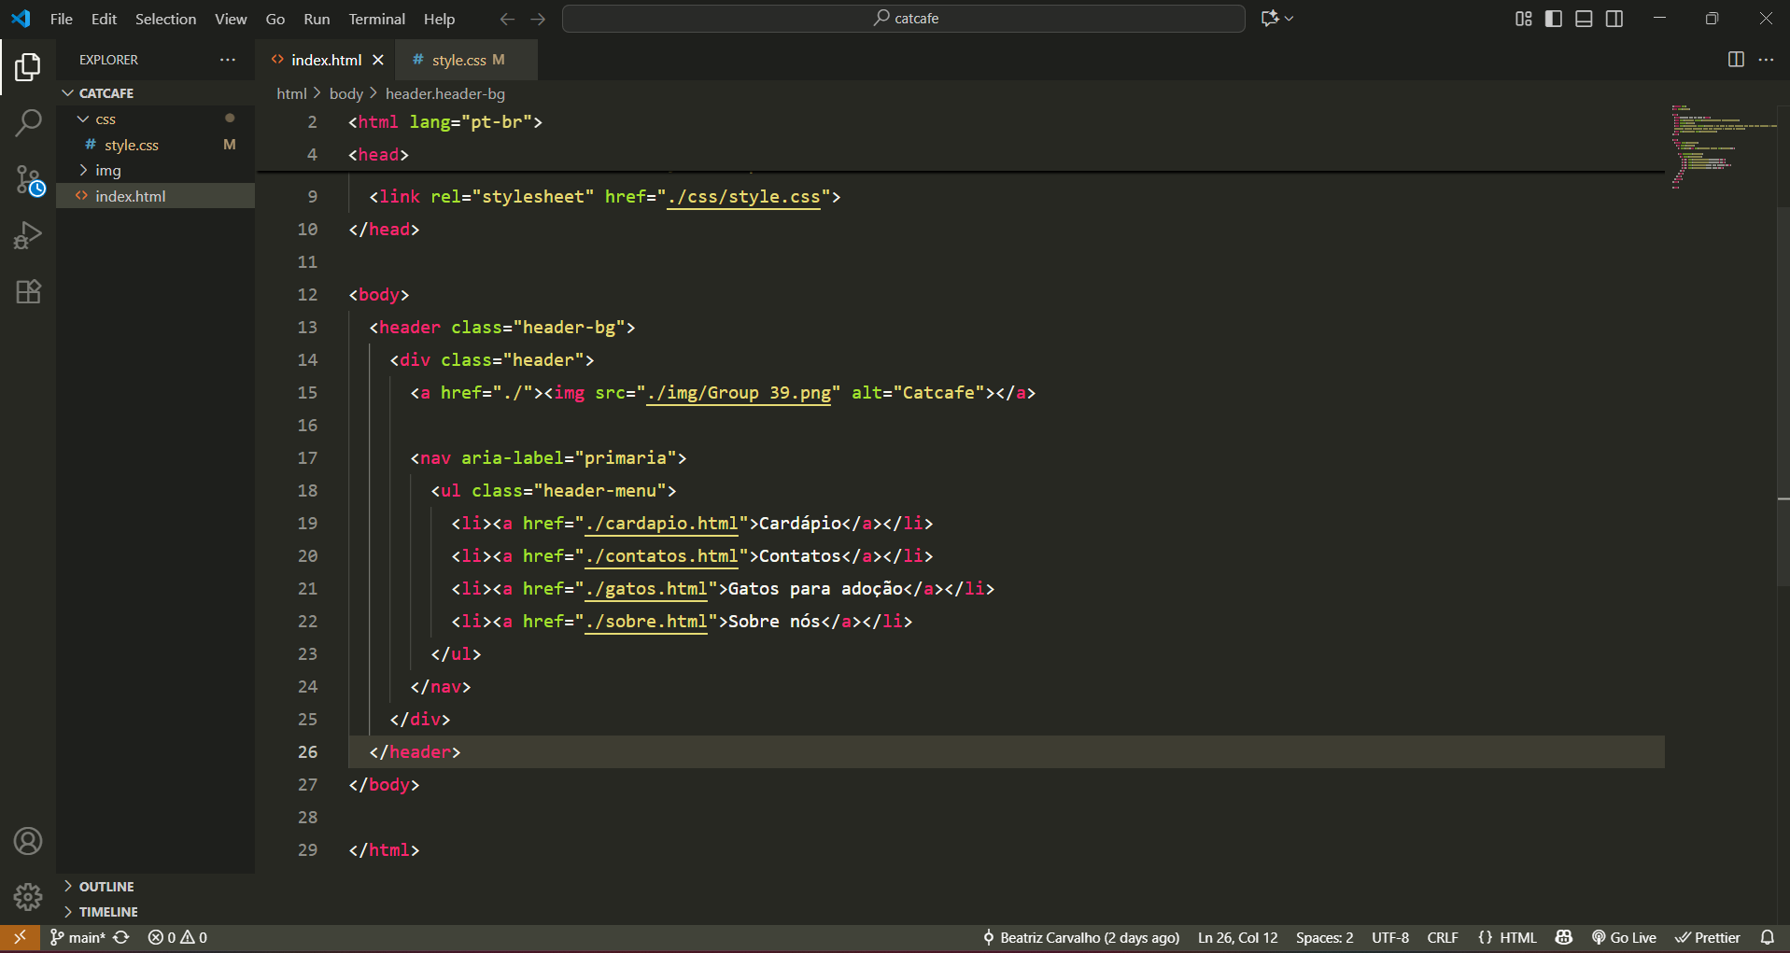The image size is (1790, 953).
Task: Open the Source Control view
Action: point(28,179)
